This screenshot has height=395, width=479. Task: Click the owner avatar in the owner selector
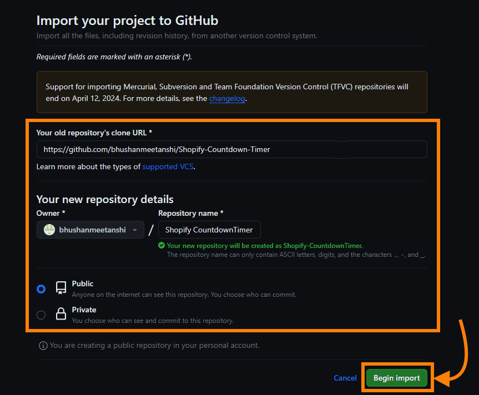[x=49, y=229]
